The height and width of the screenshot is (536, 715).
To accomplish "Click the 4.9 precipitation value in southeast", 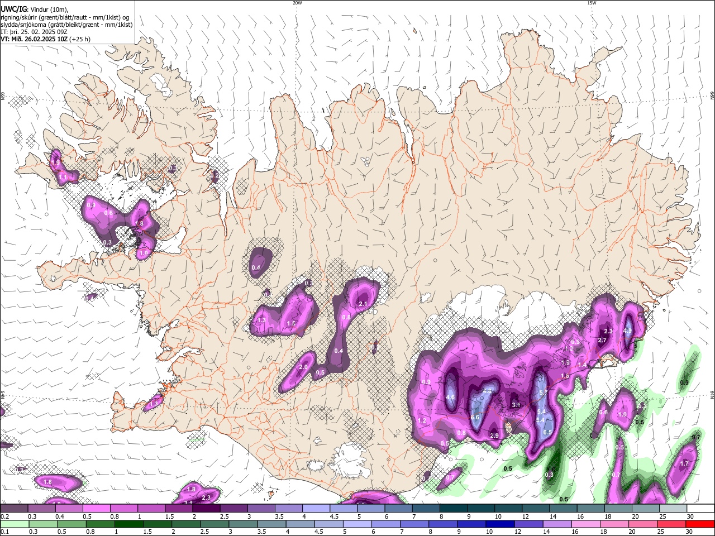I will point(627,331).
